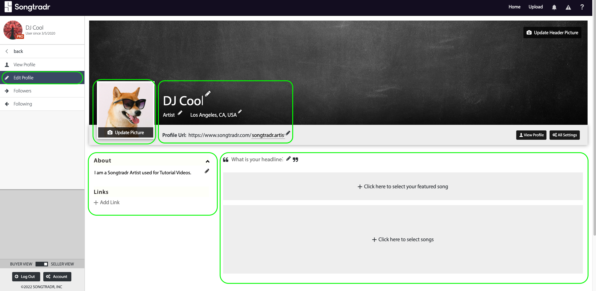596x291 pixels.
Task: Click Update Header Picture button
Action: (x=552, y=33)
